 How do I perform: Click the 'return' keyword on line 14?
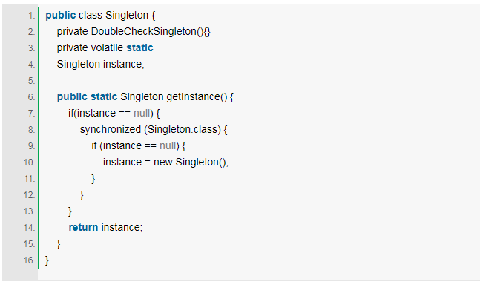[x=83, y=227]
